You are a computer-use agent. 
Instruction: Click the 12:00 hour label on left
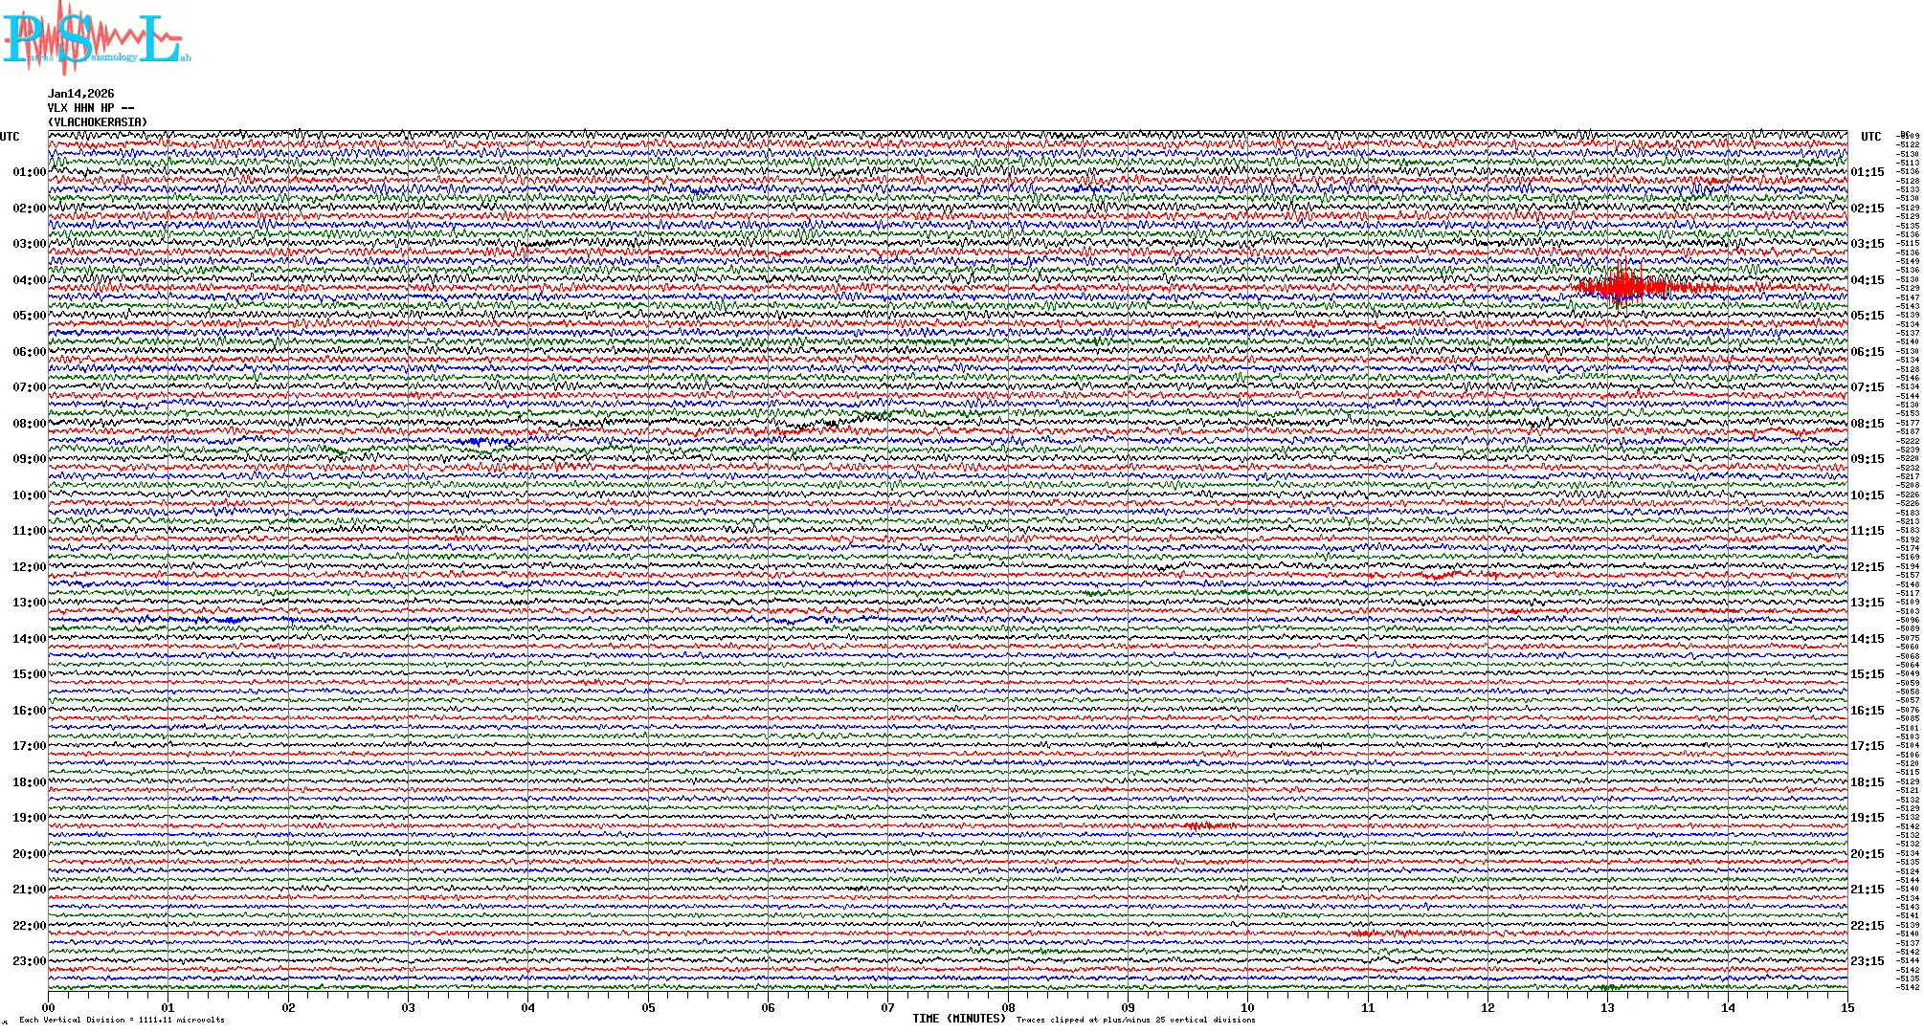(29, 567)
